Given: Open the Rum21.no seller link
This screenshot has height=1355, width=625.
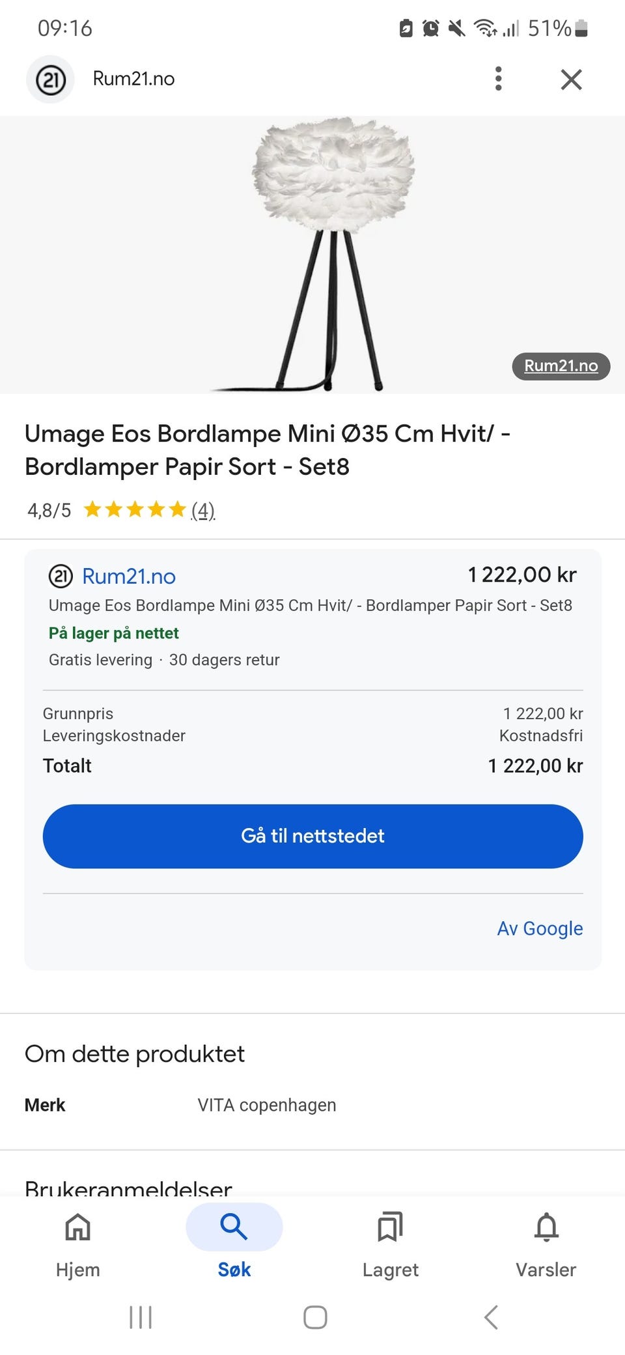Looking at the screenshot, I should click(x=129, y=577).
